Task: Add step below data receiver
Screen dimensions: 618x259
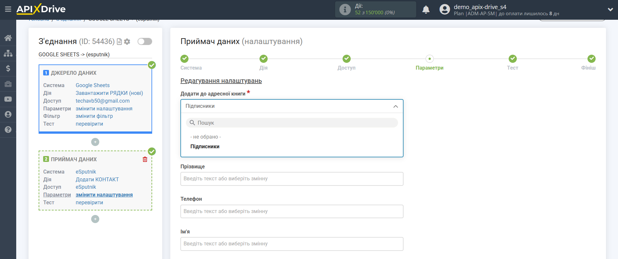Action: [95, 219]
